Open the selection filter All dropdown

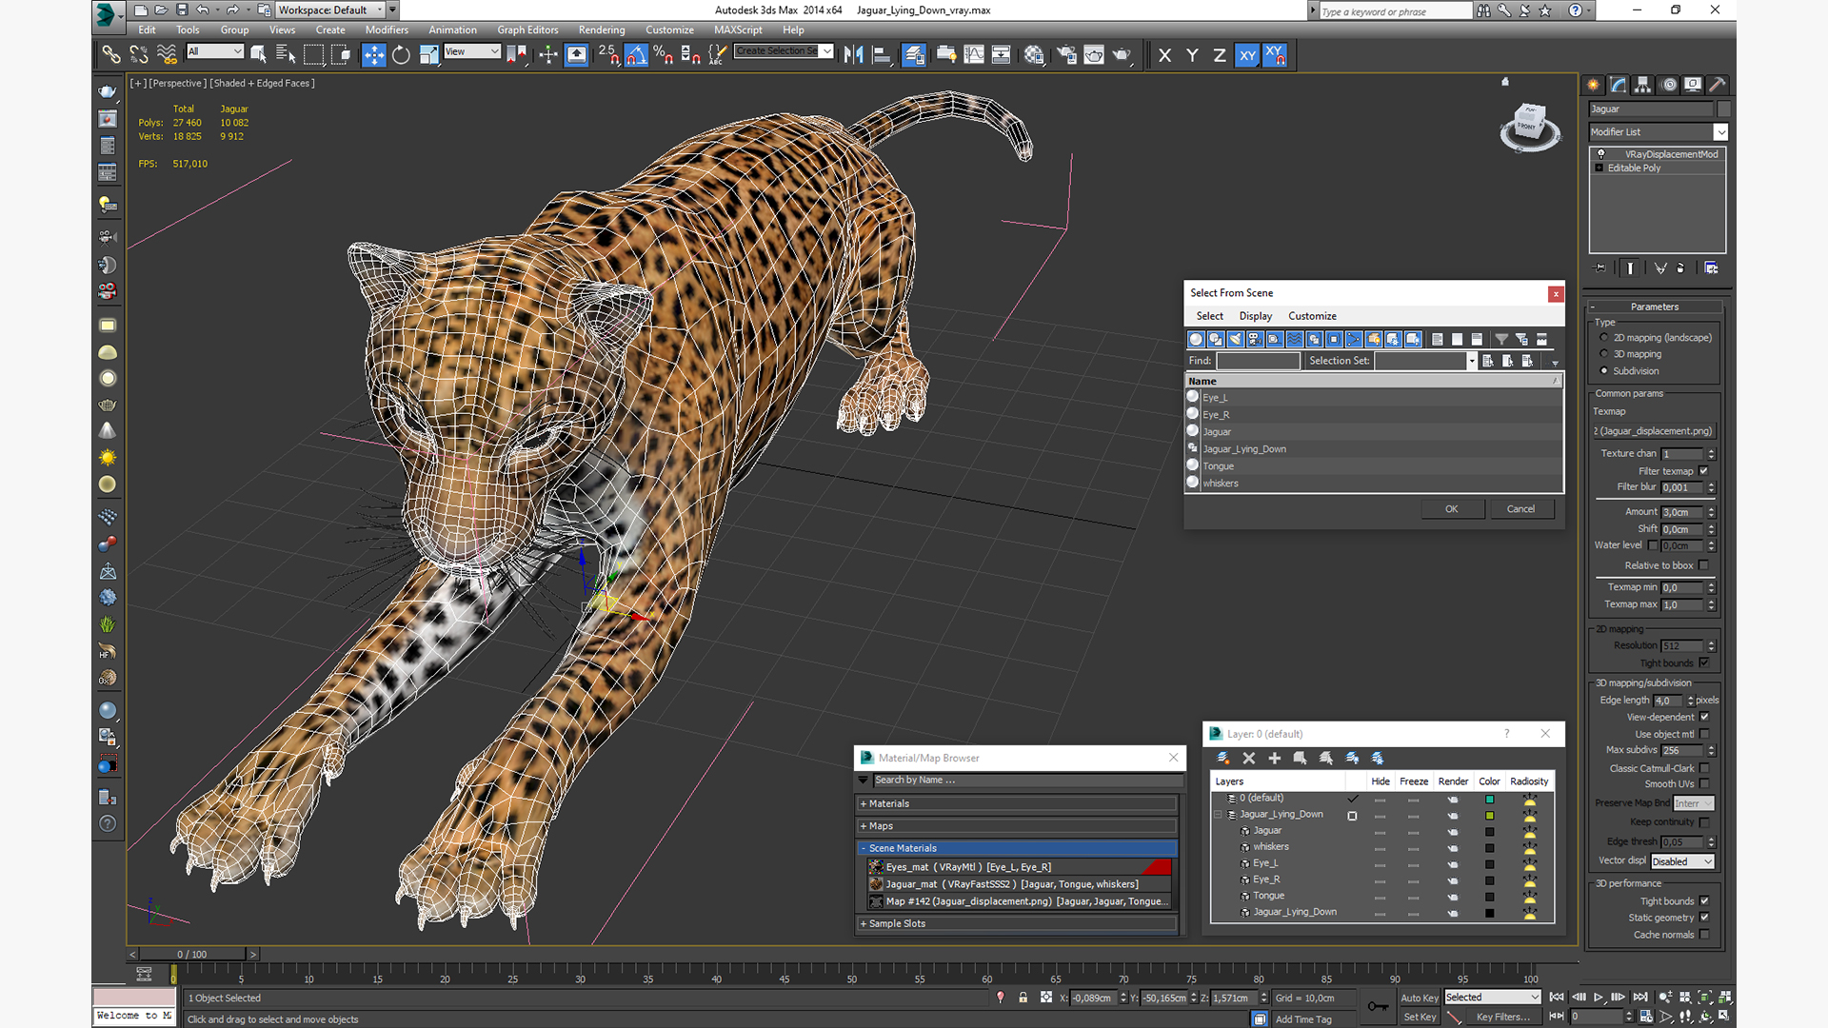pyautogui.click(x=215, y=51)
